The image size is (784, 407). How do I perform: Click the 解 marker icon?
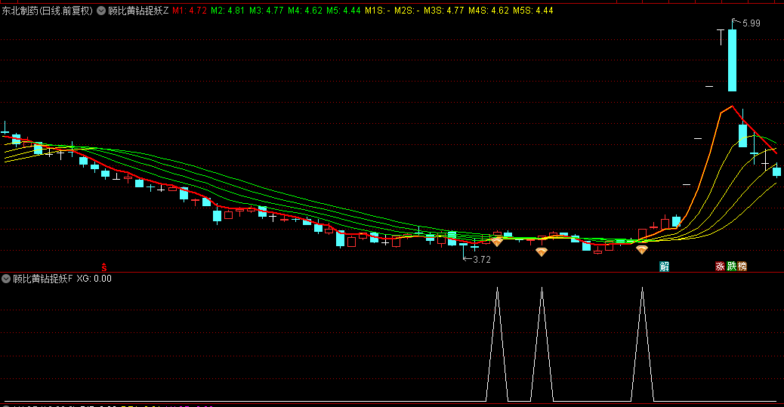tap(665, 266)
